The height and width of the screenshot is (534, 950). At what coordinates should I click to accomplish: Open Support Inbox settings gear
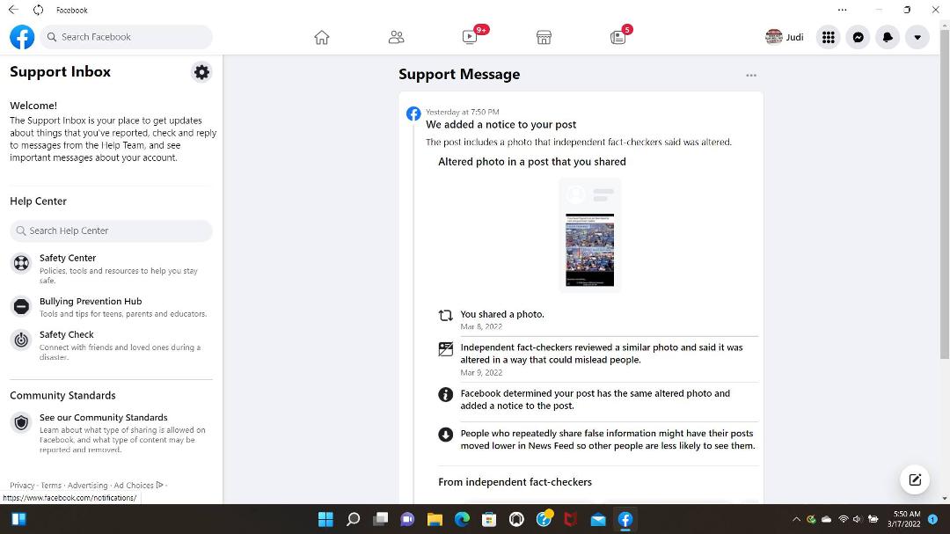tap(201, 72)
